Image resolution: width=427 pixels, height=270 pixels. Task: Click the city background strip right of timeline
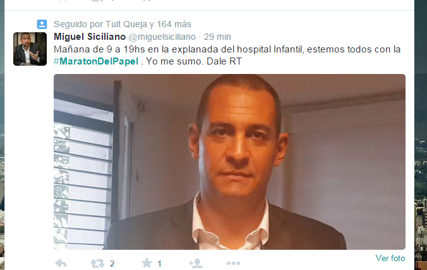[421, 135]
